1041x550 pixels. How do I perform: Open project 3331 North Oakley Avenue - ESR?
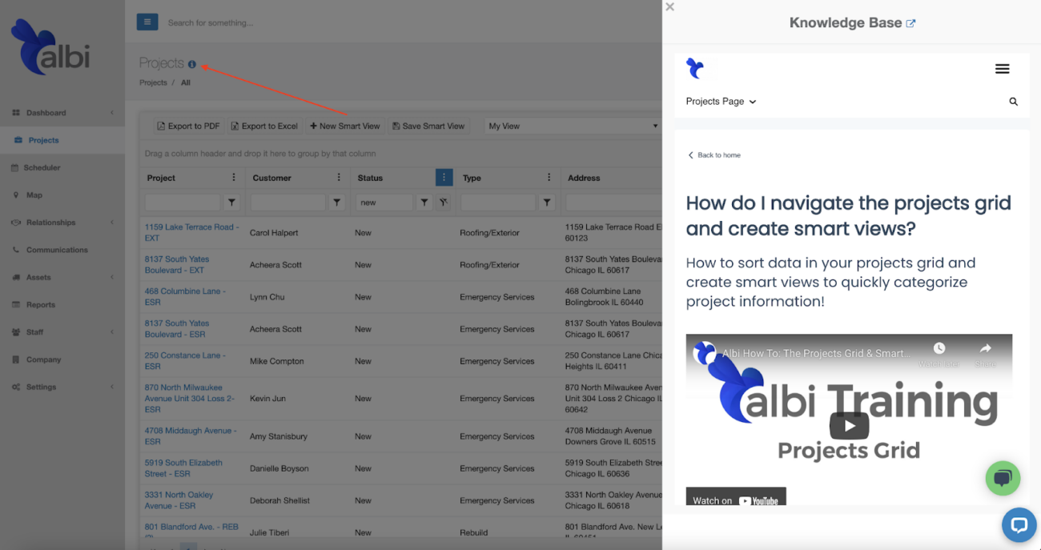pyautogui.click(x=179, y=500)
